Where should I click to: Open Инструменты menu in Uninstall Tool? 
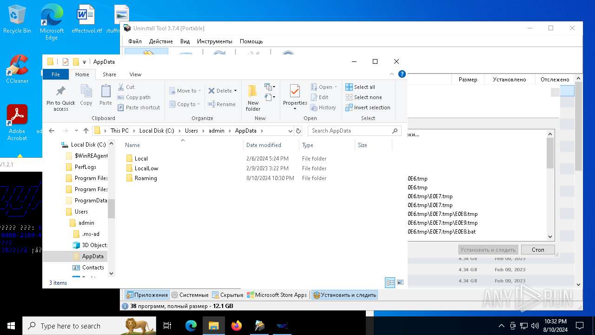tap(215, 41)
